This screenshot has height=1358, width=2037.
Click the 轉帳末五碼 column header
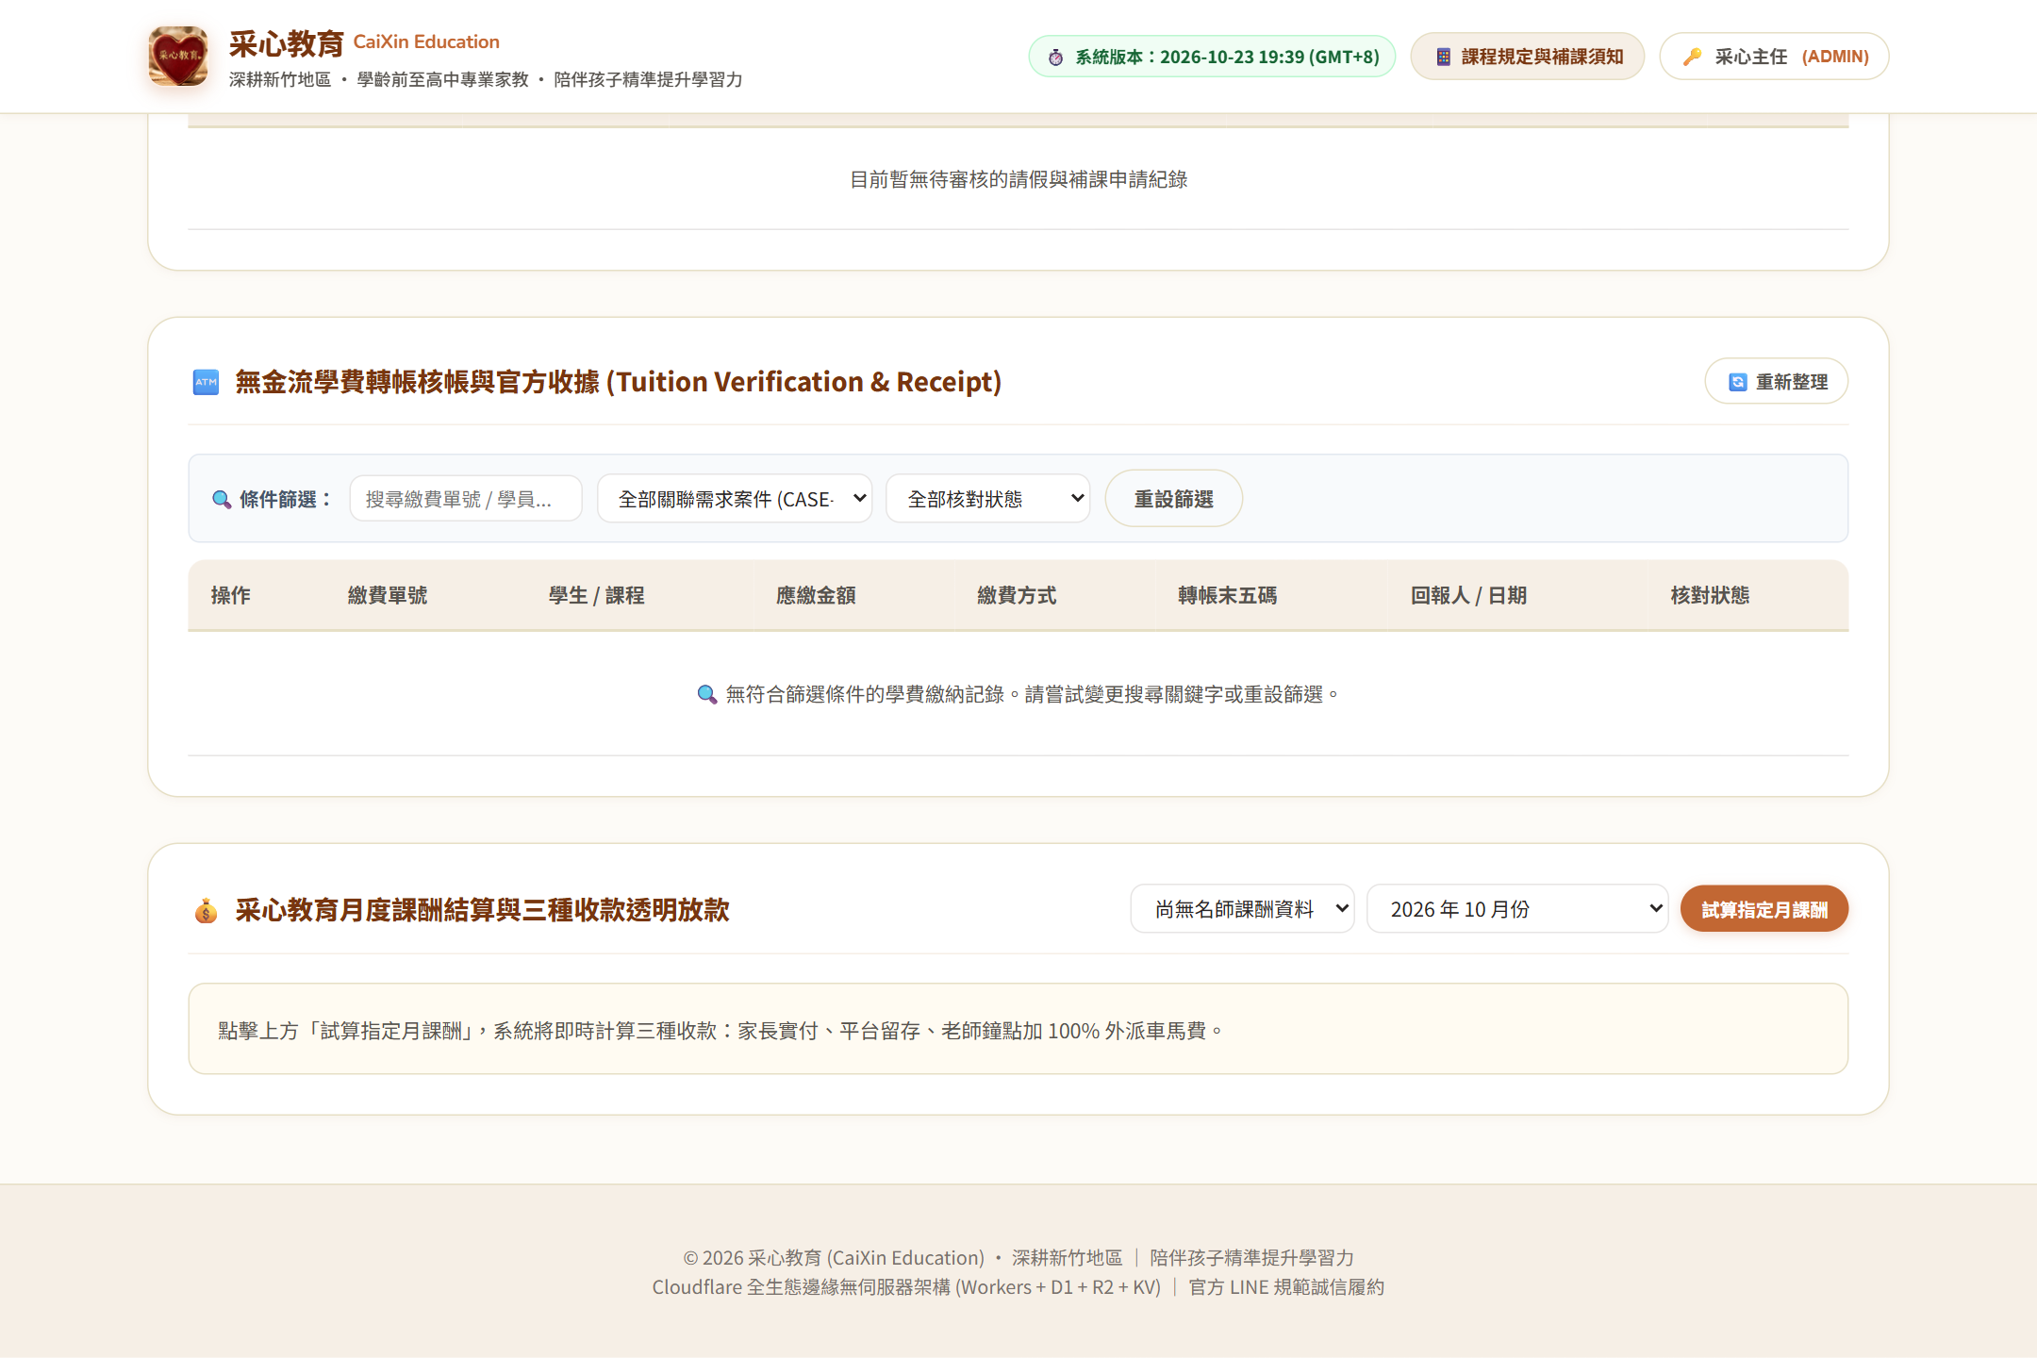[1228, 596]
